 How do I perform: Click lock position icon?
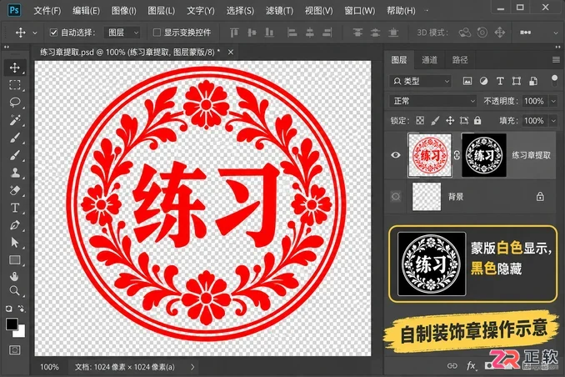(450, 120)
